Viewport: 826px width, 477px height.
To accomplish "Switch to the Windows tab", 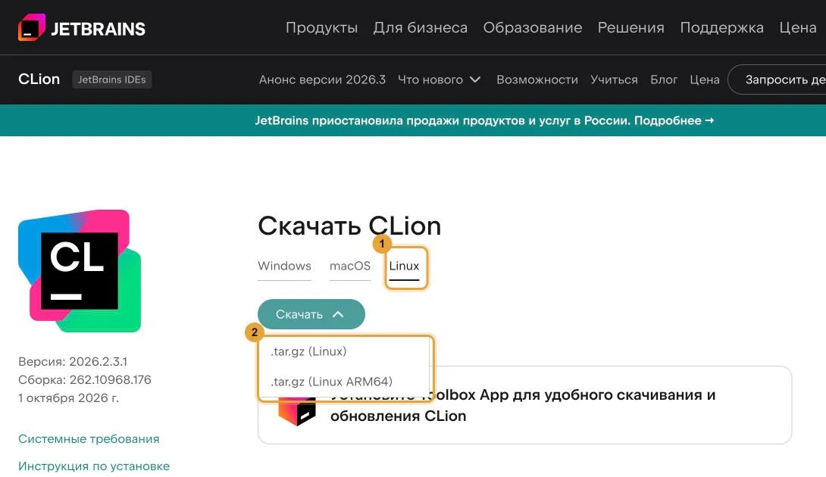I will tap(284, 267).
